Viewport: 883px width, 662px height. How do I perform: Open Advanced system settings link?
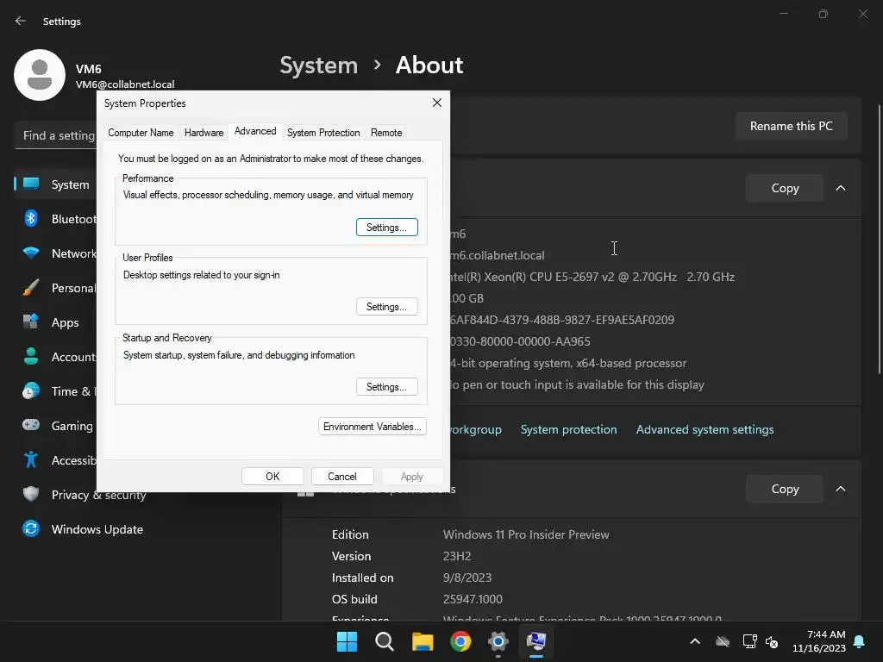[705, 429]
